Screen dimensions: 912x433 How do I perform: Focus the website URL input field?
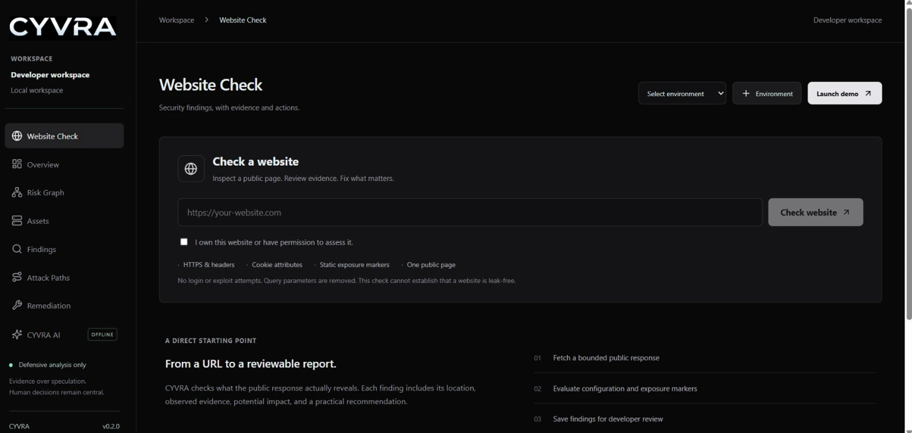coord(470,213)
